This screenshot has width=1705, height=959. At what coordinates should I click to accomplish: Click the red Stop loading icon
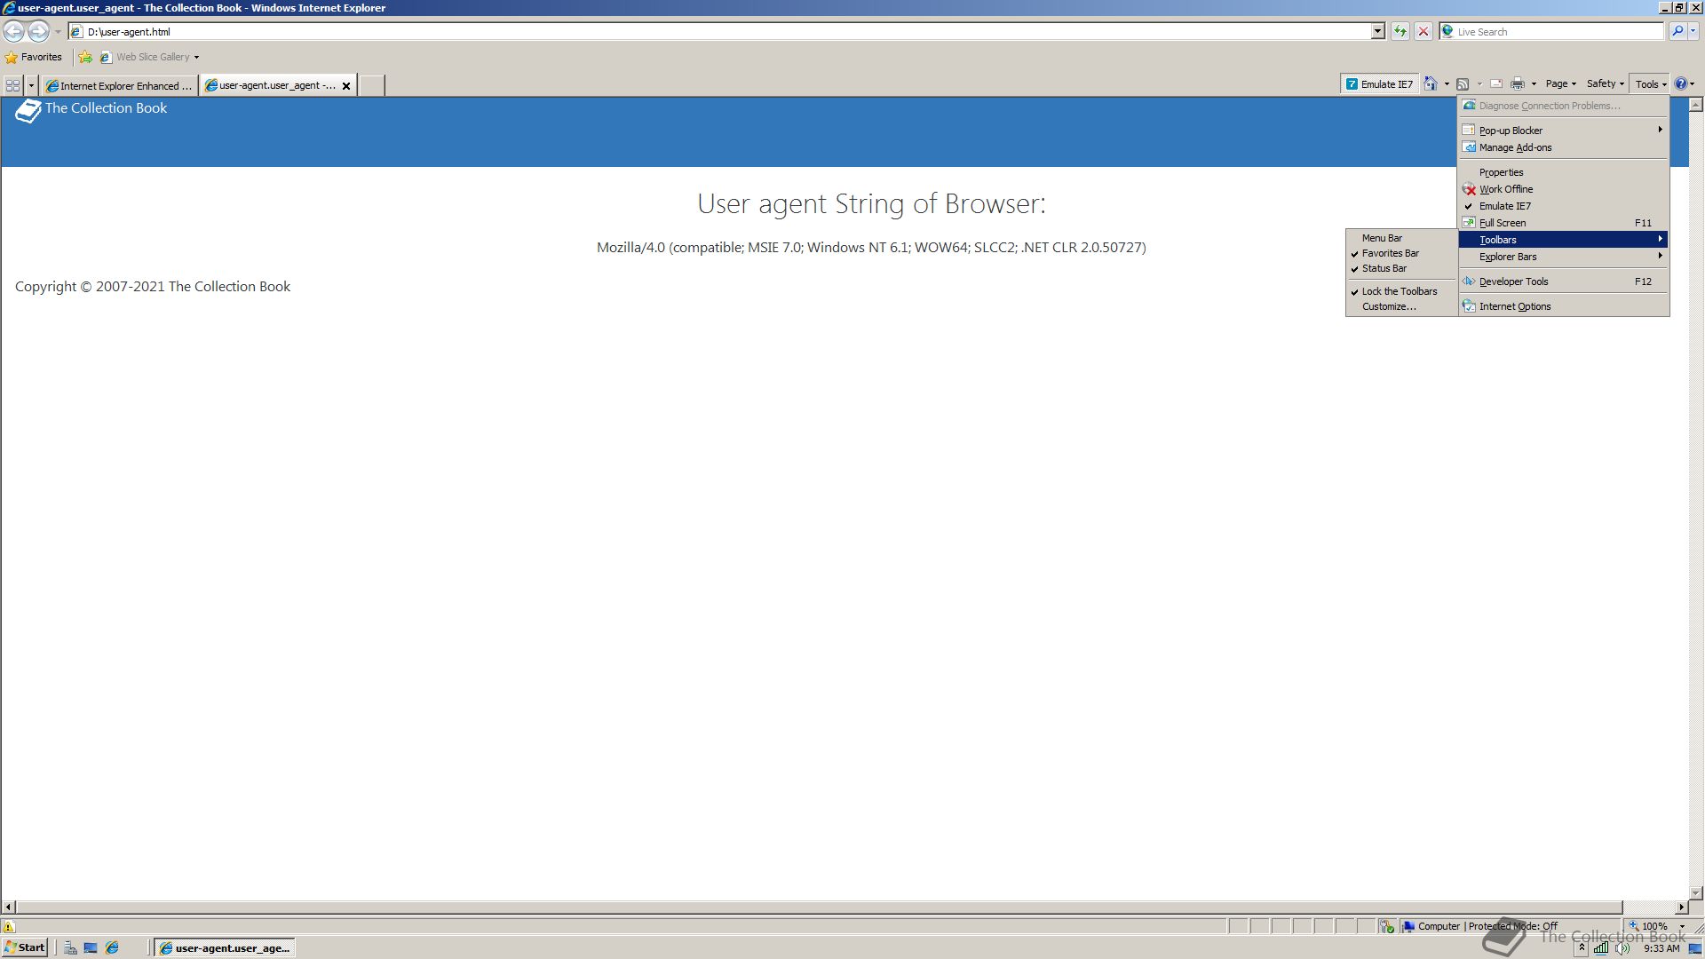pyautogui.click(x=1423, y=32)
